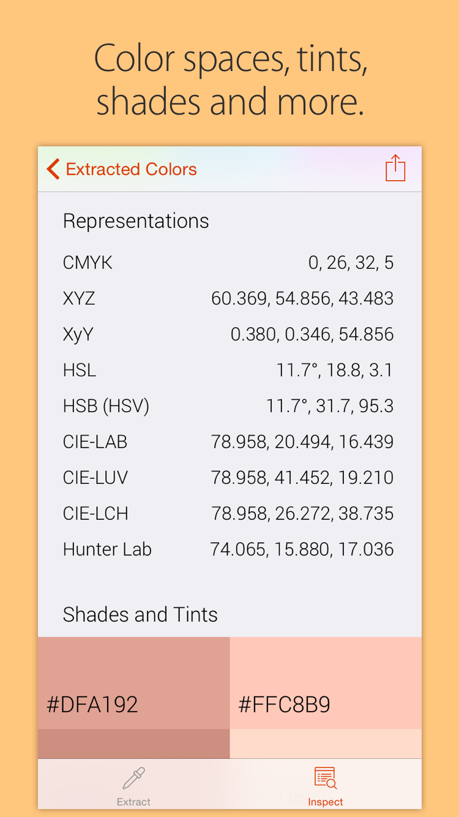
Task: Tap the Extract eyedropper icon
Action: click(x=133, y=778)
